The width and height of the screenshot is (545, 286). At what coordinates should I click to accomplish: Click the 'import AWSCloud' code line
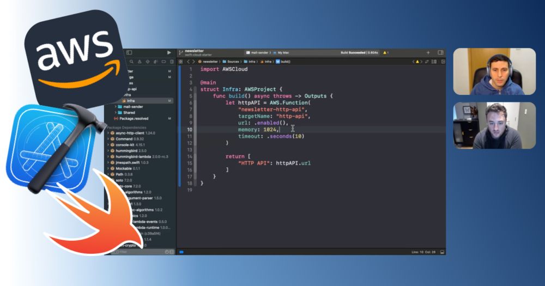224,69
